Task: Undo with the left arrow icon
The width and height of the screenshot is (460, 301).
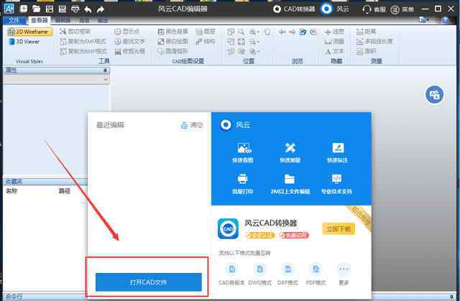Action: point(88,9)
